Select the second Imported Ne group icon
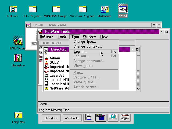 point(46,71)
